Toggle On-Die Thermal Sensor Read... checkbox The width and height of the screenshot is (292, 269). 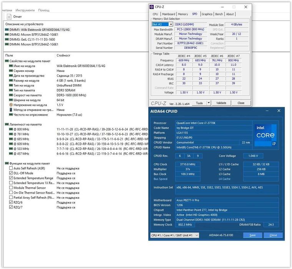(11, 193)
